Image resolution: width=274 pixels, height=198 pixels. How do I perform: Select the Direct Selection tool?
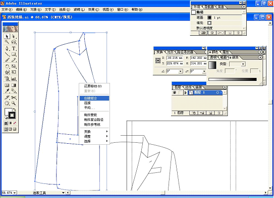tap(14, 36)
